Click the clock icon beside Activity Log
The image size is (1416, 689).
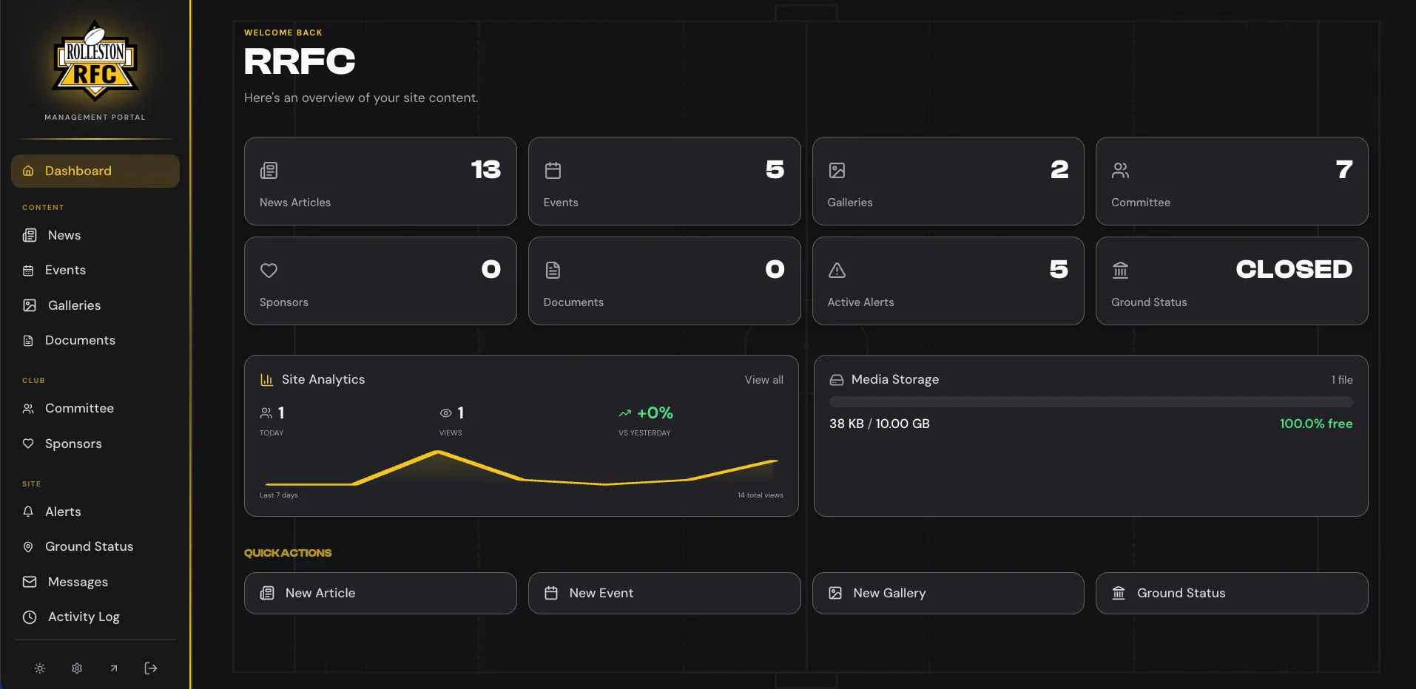pos(30,617)
